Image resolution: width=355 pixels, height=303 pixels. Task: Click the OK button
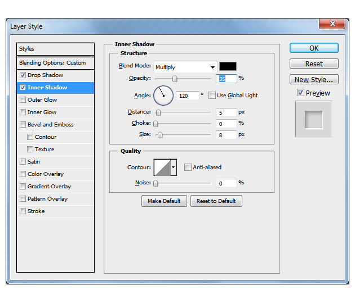point(314,48)
